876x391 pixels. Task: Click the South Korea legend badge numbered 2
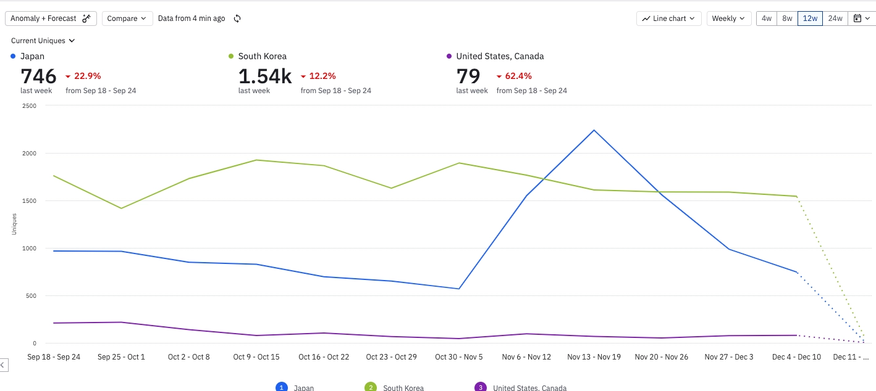pos(371,387)
